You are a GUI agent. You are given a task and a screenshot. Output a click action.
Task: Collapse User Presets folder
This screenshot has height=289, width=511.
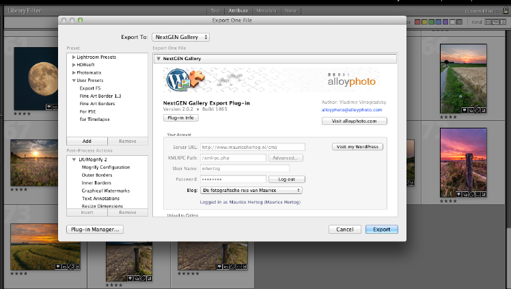[x=74, y=81]
